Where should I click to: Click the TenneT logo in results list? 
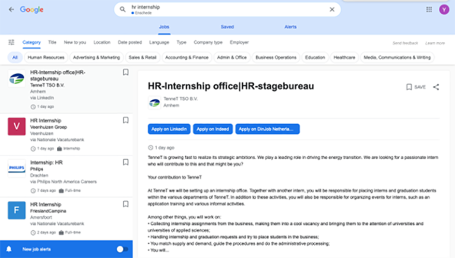tap(17, 79)
